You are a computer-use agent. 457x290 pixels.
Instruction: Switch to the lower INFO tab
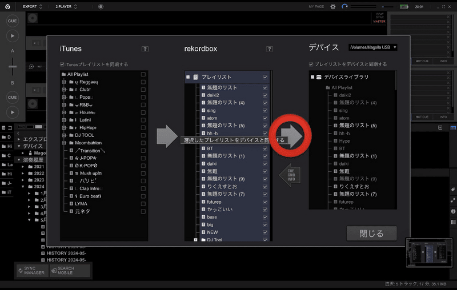coord(443,117)
